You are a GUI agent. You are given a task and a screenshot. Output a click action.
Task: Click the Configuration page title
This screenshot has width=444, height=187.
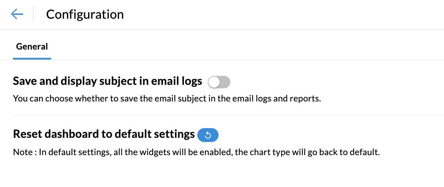tap(85, 15)
